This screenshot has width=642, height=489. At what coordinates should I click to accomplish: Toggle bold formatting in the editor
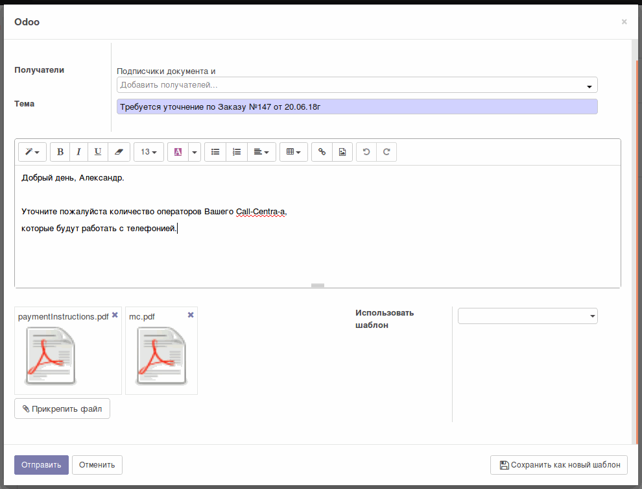(x=60, y=151)
